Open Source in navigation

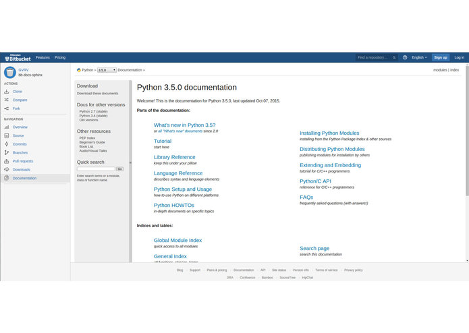pos(18,135)
